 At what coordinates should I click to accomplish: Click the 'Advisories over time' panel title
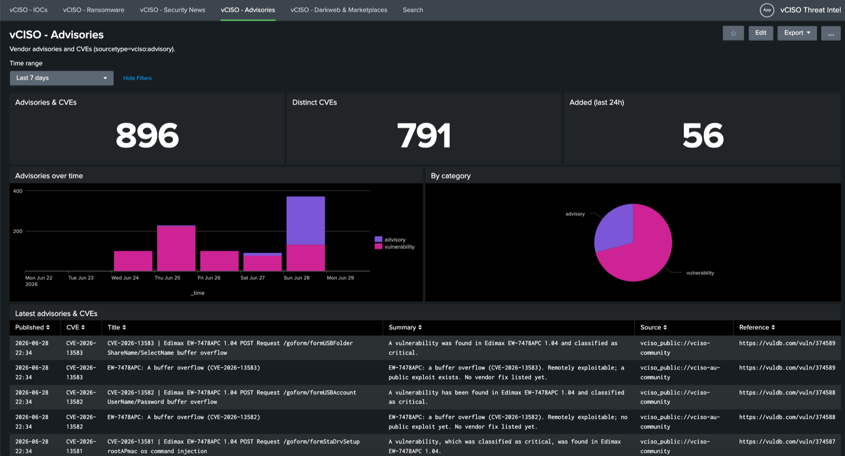tap(49, 176)
